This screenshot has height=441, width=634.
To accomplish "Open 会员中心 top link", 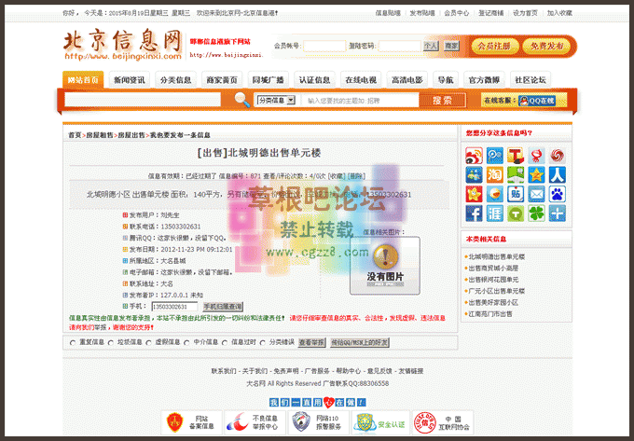I will pos(457,13).
